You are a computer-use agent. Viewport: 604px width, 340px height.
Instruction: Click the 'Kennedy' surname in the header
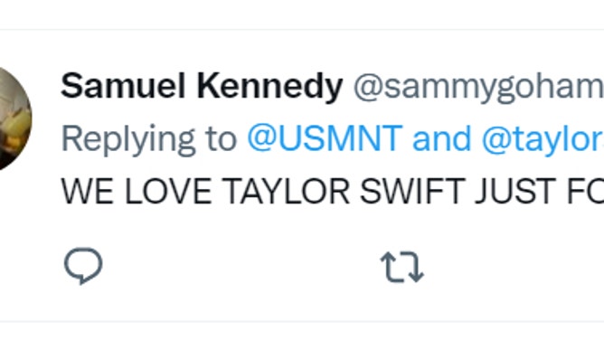click(x=269, y=86)
